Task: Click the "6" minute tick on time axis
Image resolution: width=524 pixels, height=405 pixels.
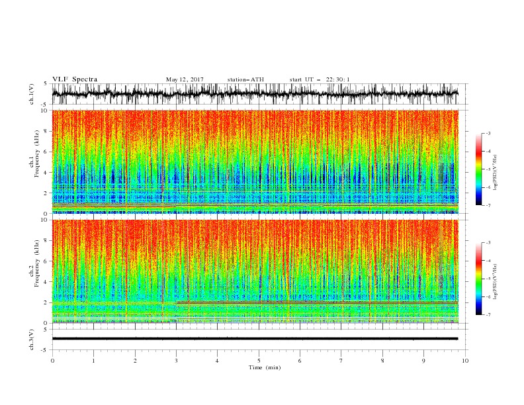Action: (300, 361)
